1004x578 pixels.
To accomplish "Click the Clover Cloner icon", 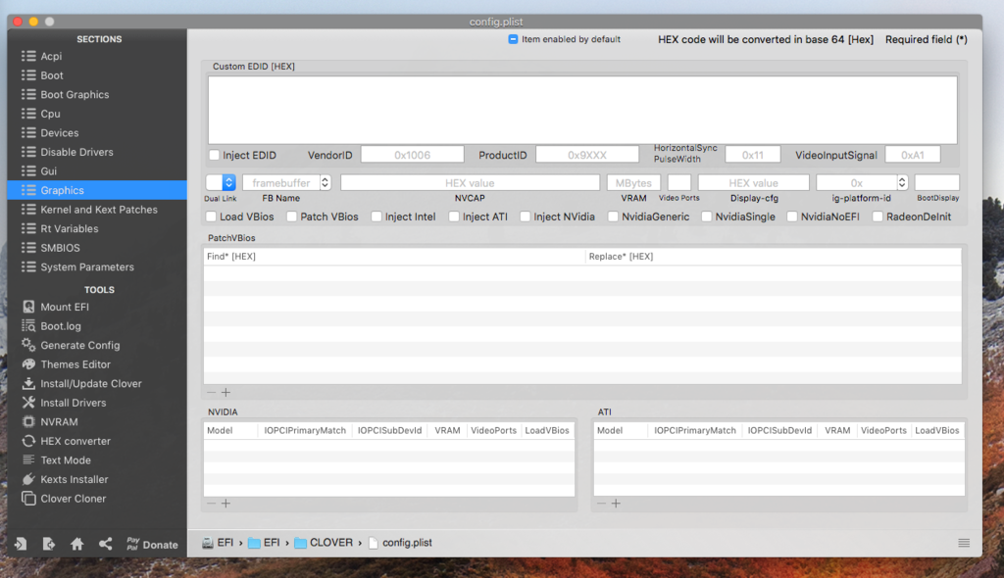I will (28, 499).
